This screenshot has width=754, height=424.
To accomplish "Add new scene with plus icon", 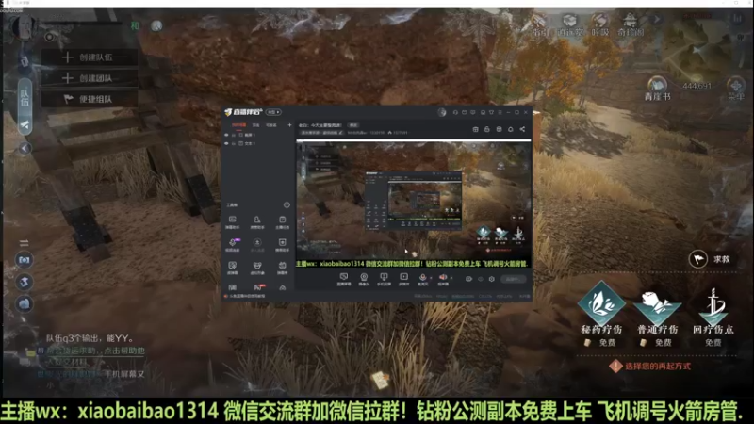I will coord(289,125).
